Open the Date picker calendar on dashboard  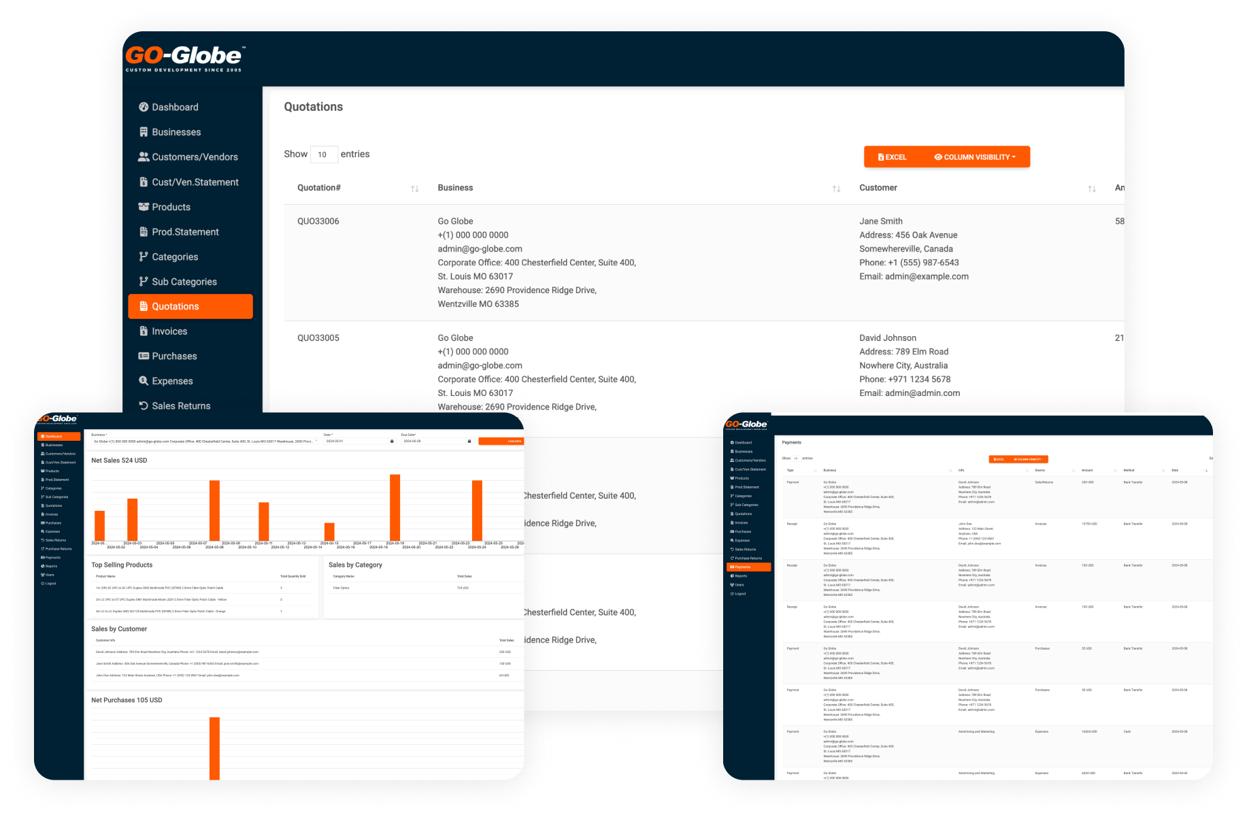tap(392, 441)
